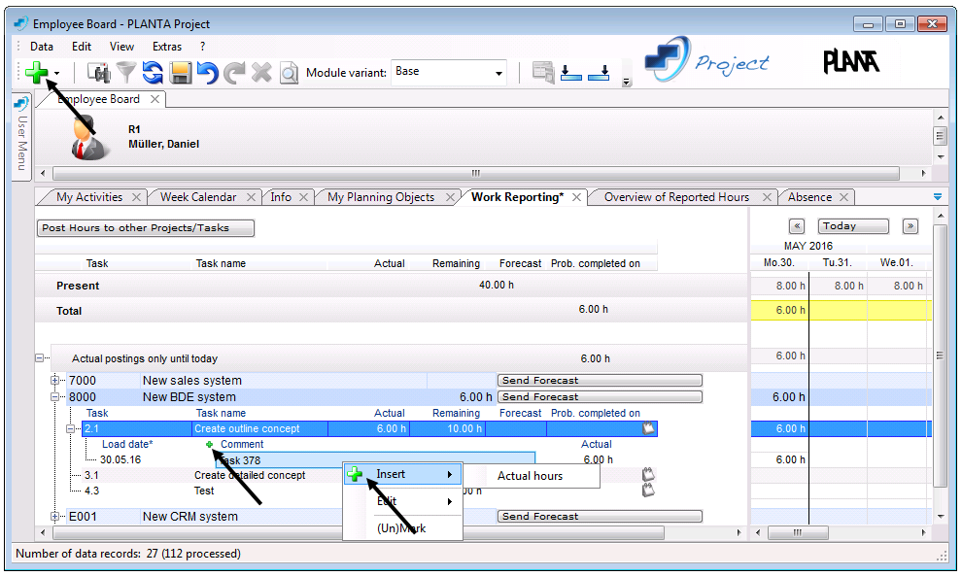Click the scroll-down arrow of the employee header panel
962x576 pixels.
click(x=940, y=157)
